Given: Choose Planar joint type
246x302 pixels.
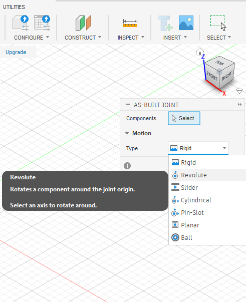Looking at the screenshot, I should [x=208, y=225].
